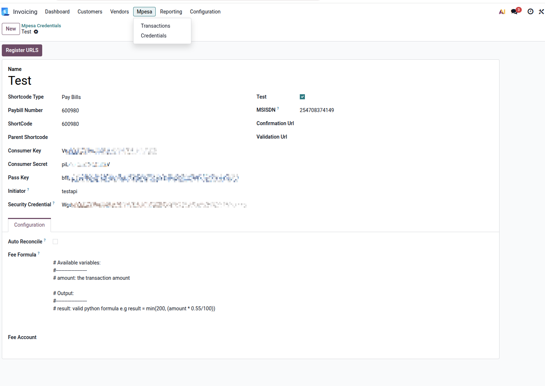Click the debug tools icon
This screenshot has width=545, height=386.
(x=541, y=12)
